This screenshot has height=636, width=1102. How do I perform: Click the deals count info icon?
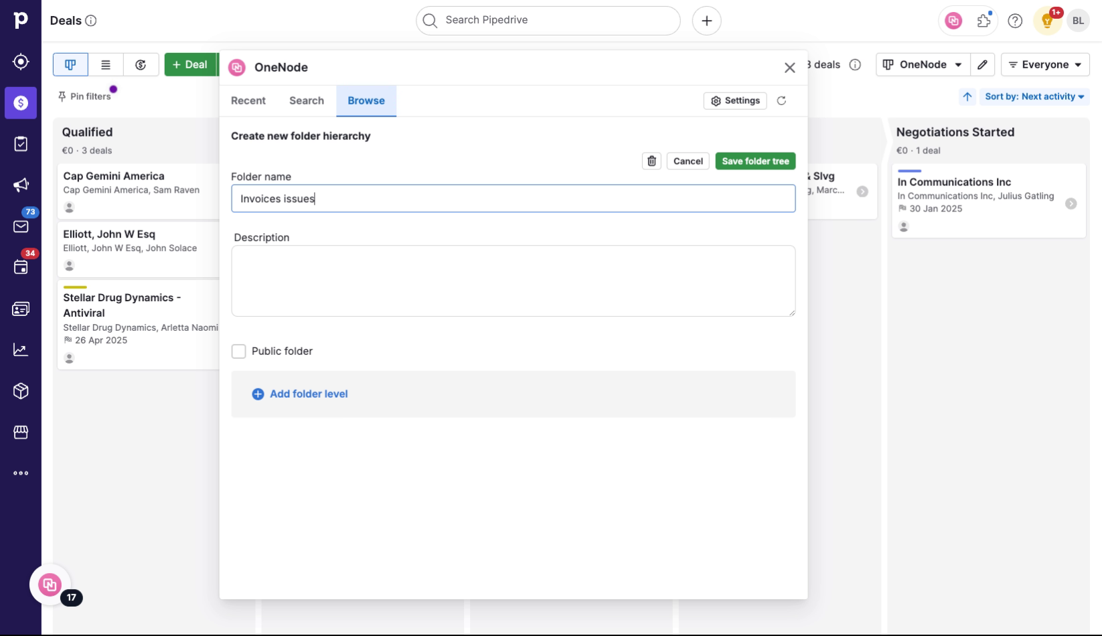click(x=855, y=65)
